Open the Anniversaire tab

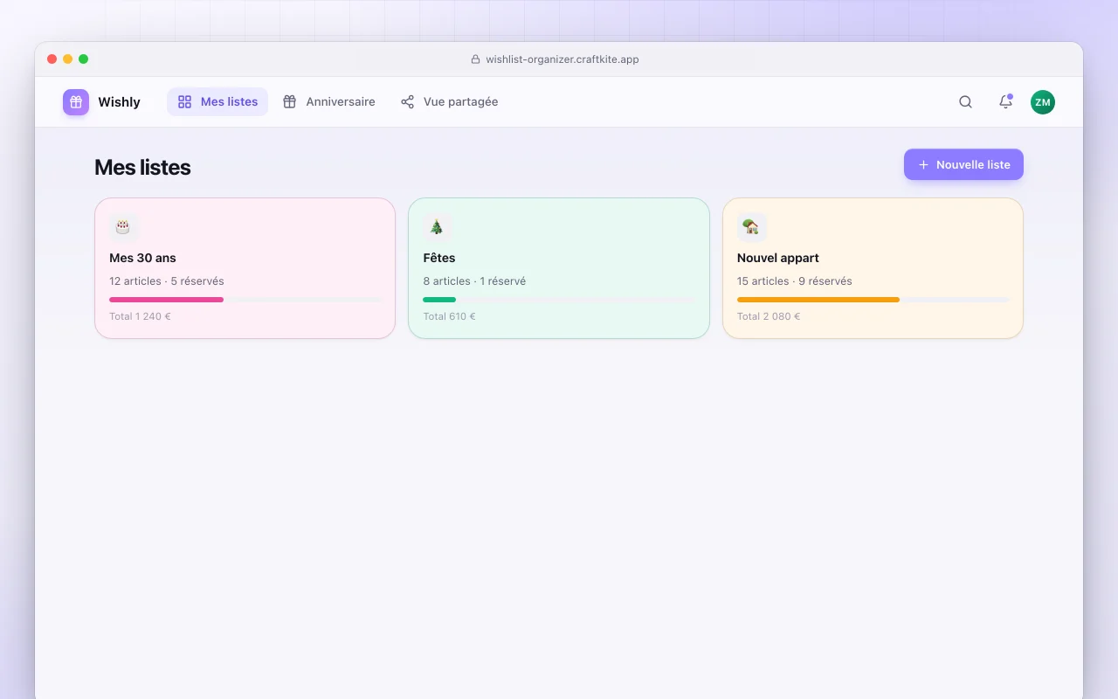[329, 102]
